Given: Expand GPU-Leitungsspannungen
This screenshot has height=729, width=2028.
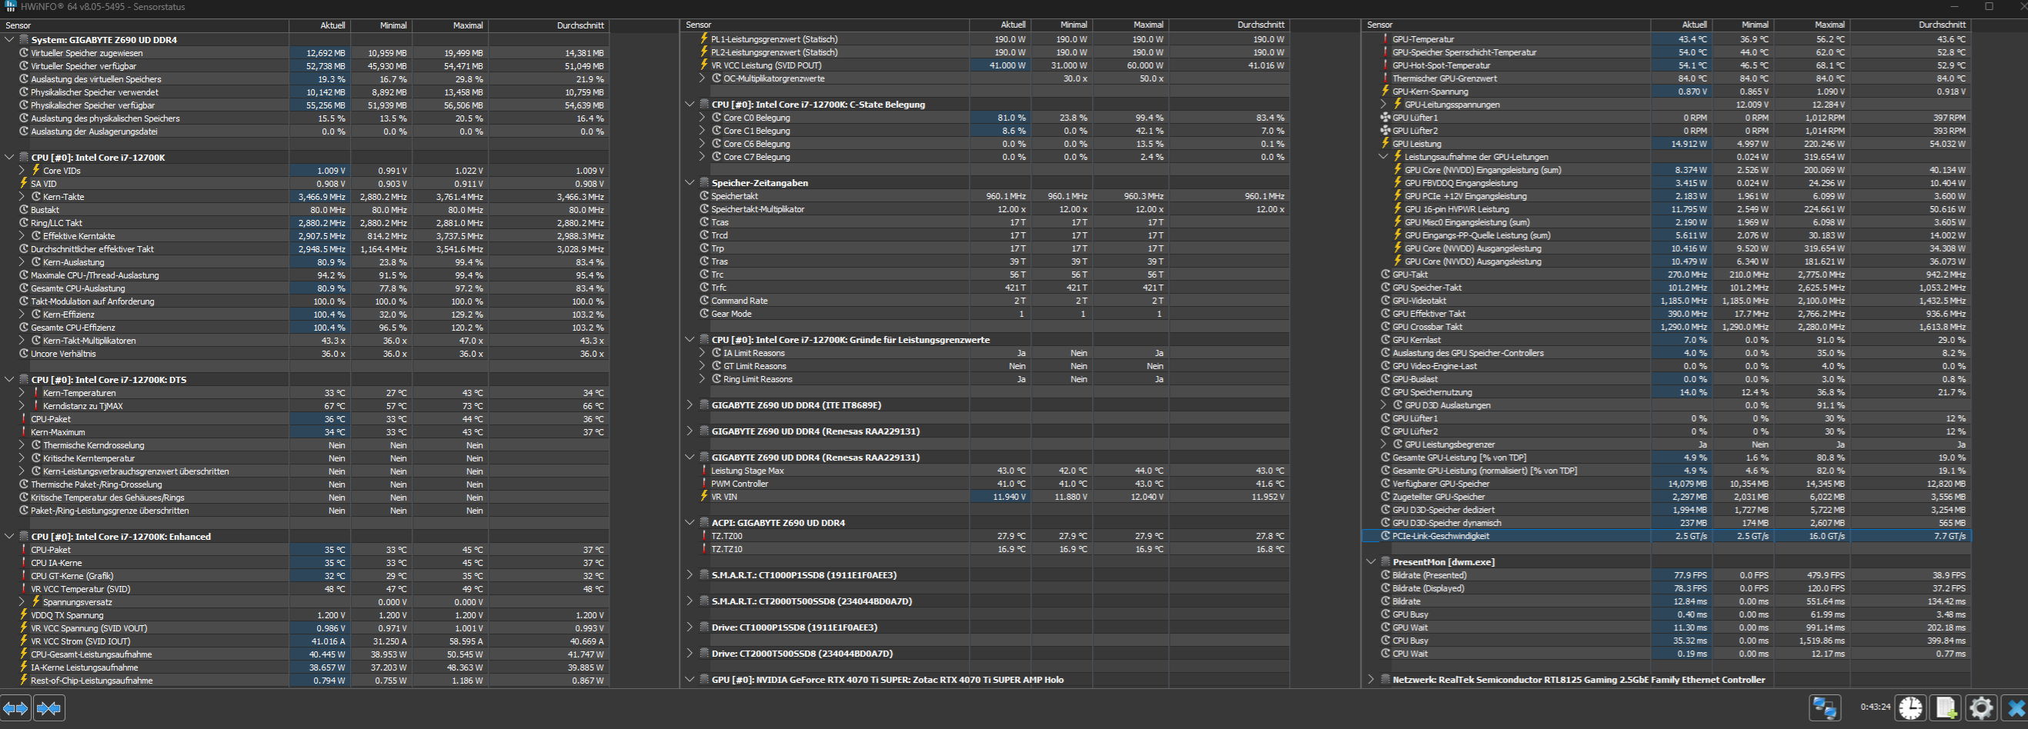Looking at the screenshot, I should tap(1383, 105).
